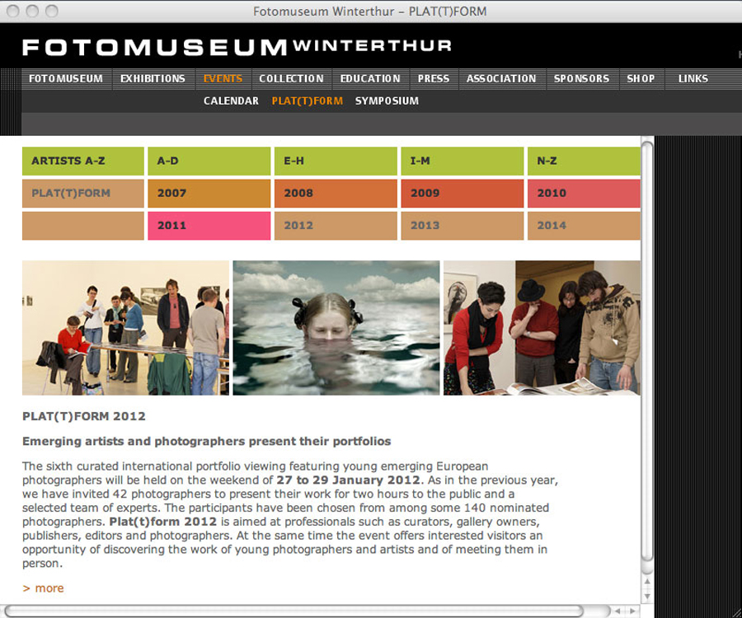Viewport: 742px width, 618px height.
Task: Click the horizontal scrollbar left arrow
Action: (x=617, y=611)
